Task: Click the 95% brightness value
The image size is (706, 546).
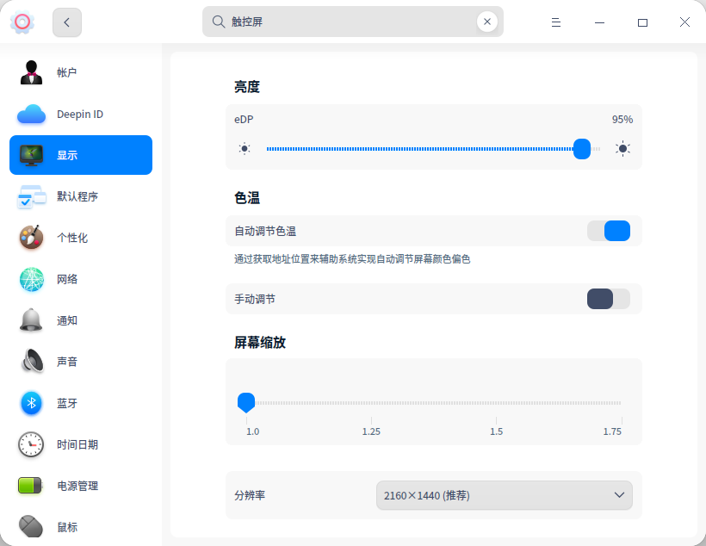Action: pyautogui.click(x=622, y=120)
